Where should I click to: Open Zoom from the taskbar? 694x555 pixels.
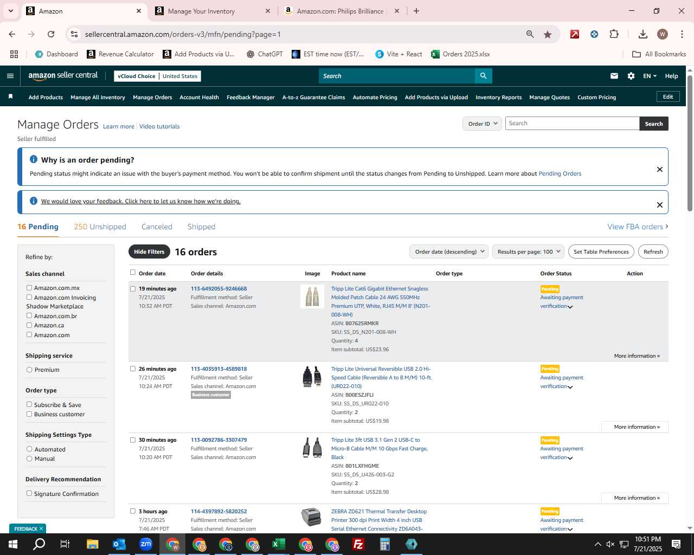pyautogui.click(x=146, y=544)
